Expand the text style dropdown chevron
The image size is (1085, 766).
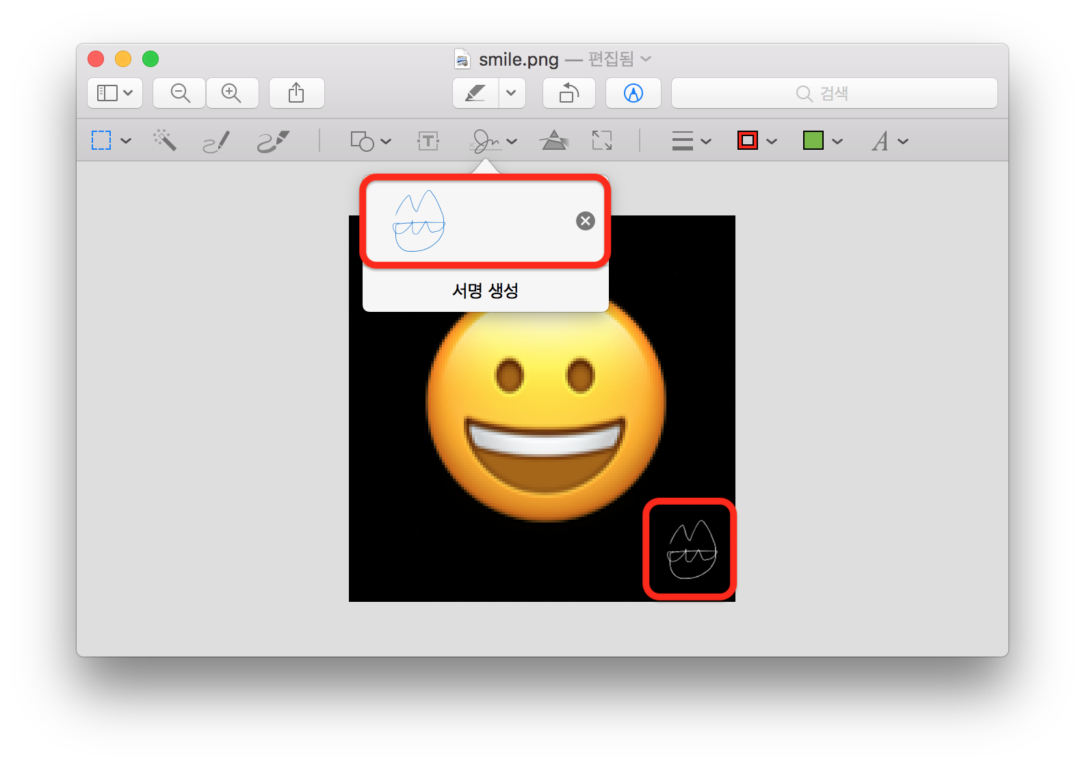coord(903,142)
